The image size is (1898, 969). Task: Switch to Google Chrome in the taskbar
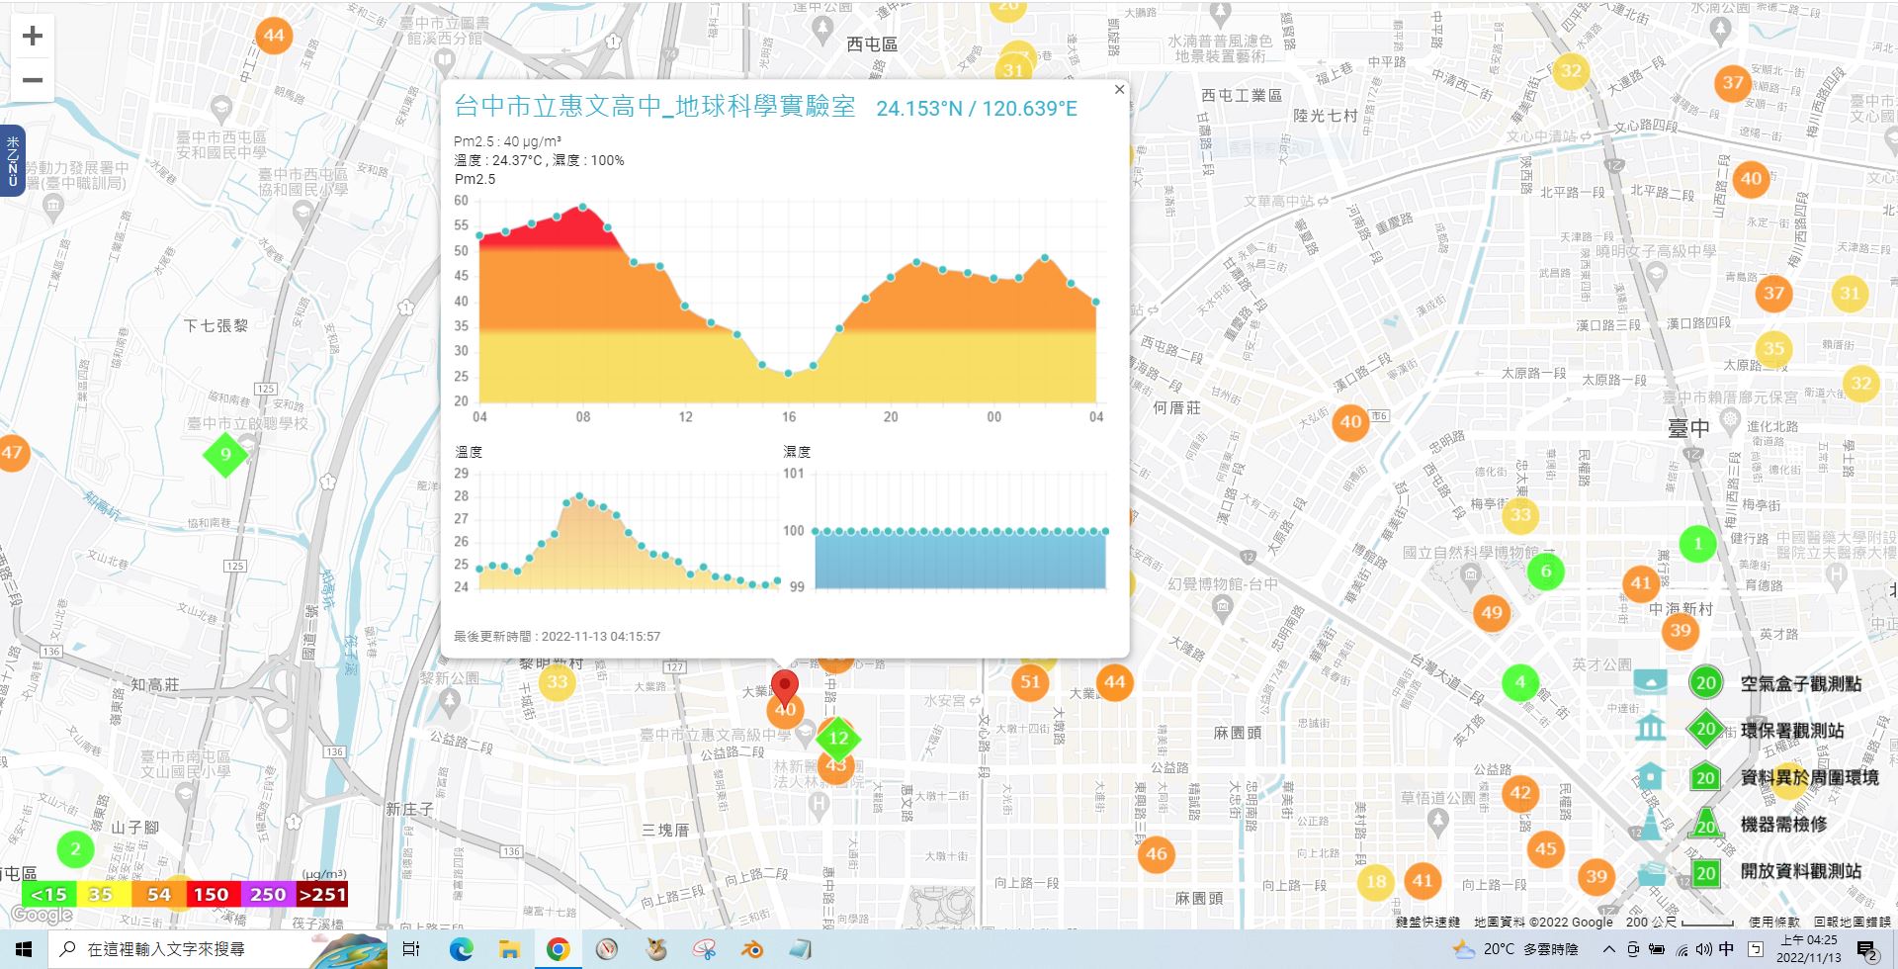click(558, 949)
